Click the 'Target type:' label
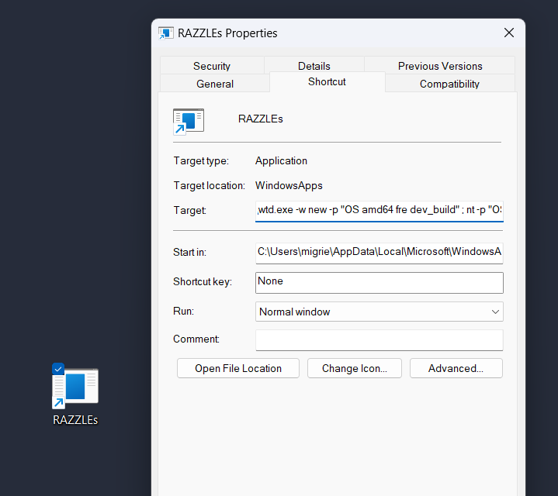 pyautogui.click(x=201, y=161)
